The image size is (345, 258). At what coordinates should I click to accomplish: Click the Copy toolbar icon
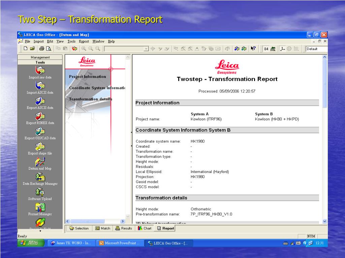pyautogui.click(x=58, y=48)
